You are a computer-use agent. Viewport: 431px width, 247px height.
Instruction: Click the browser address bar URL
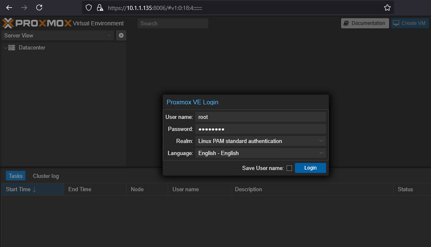(155, 8)
